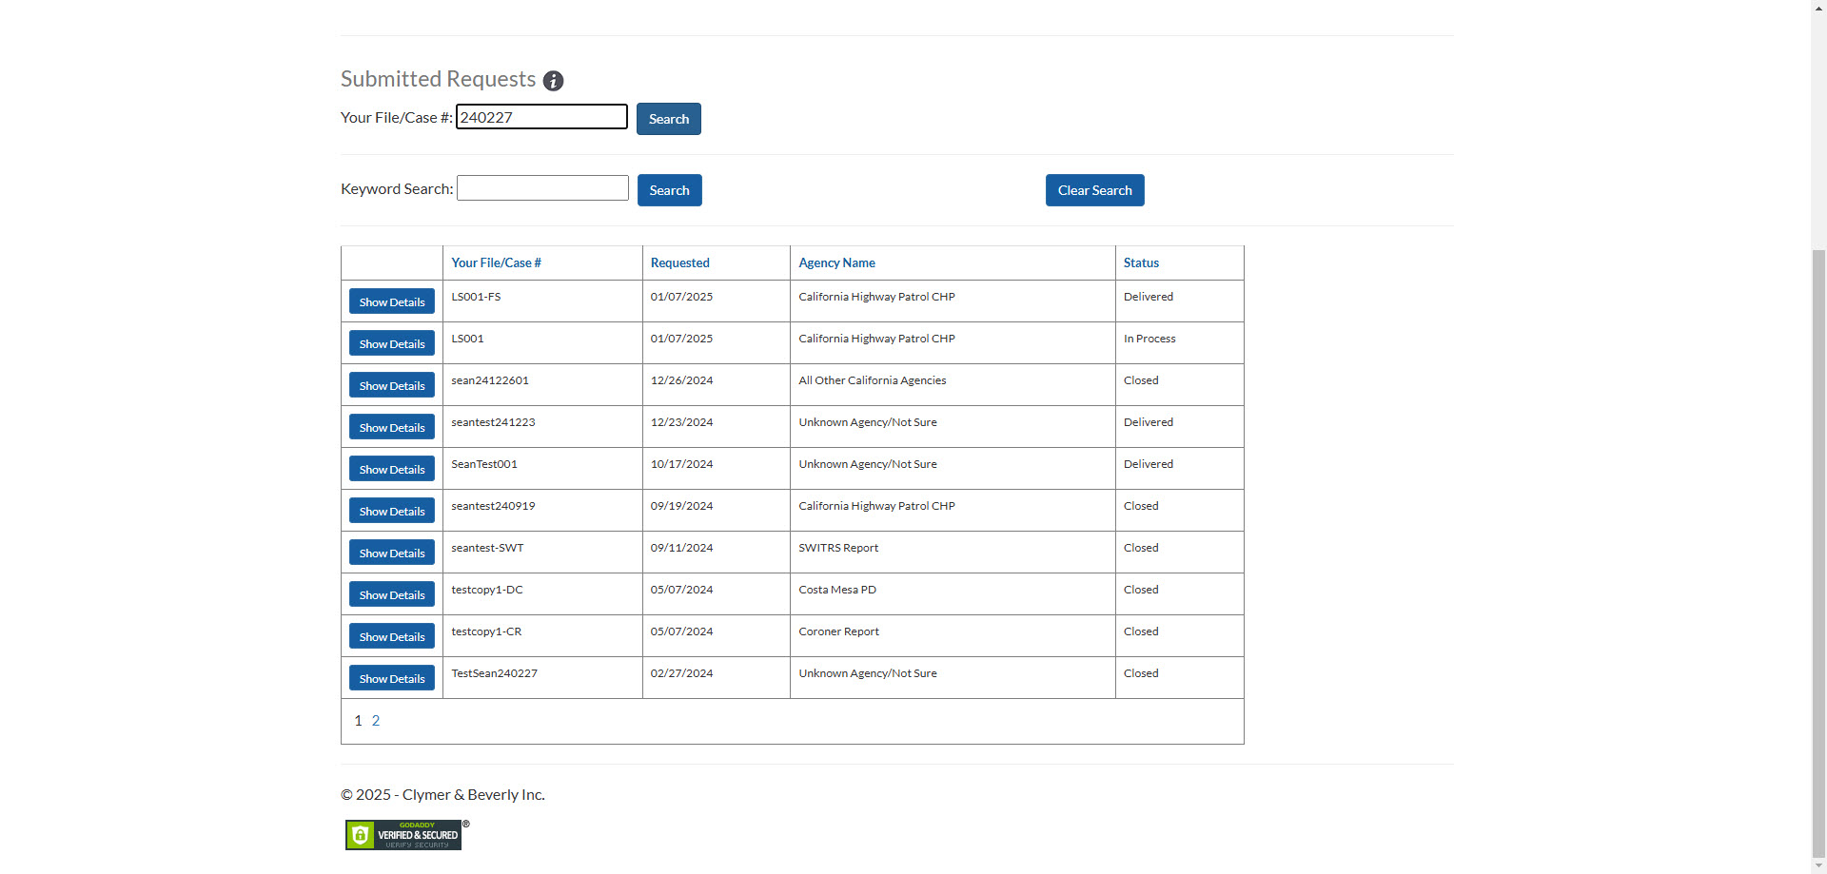The image size is (1827, 874).
Task: Sort by Agency Name column header
Action: 835,262
